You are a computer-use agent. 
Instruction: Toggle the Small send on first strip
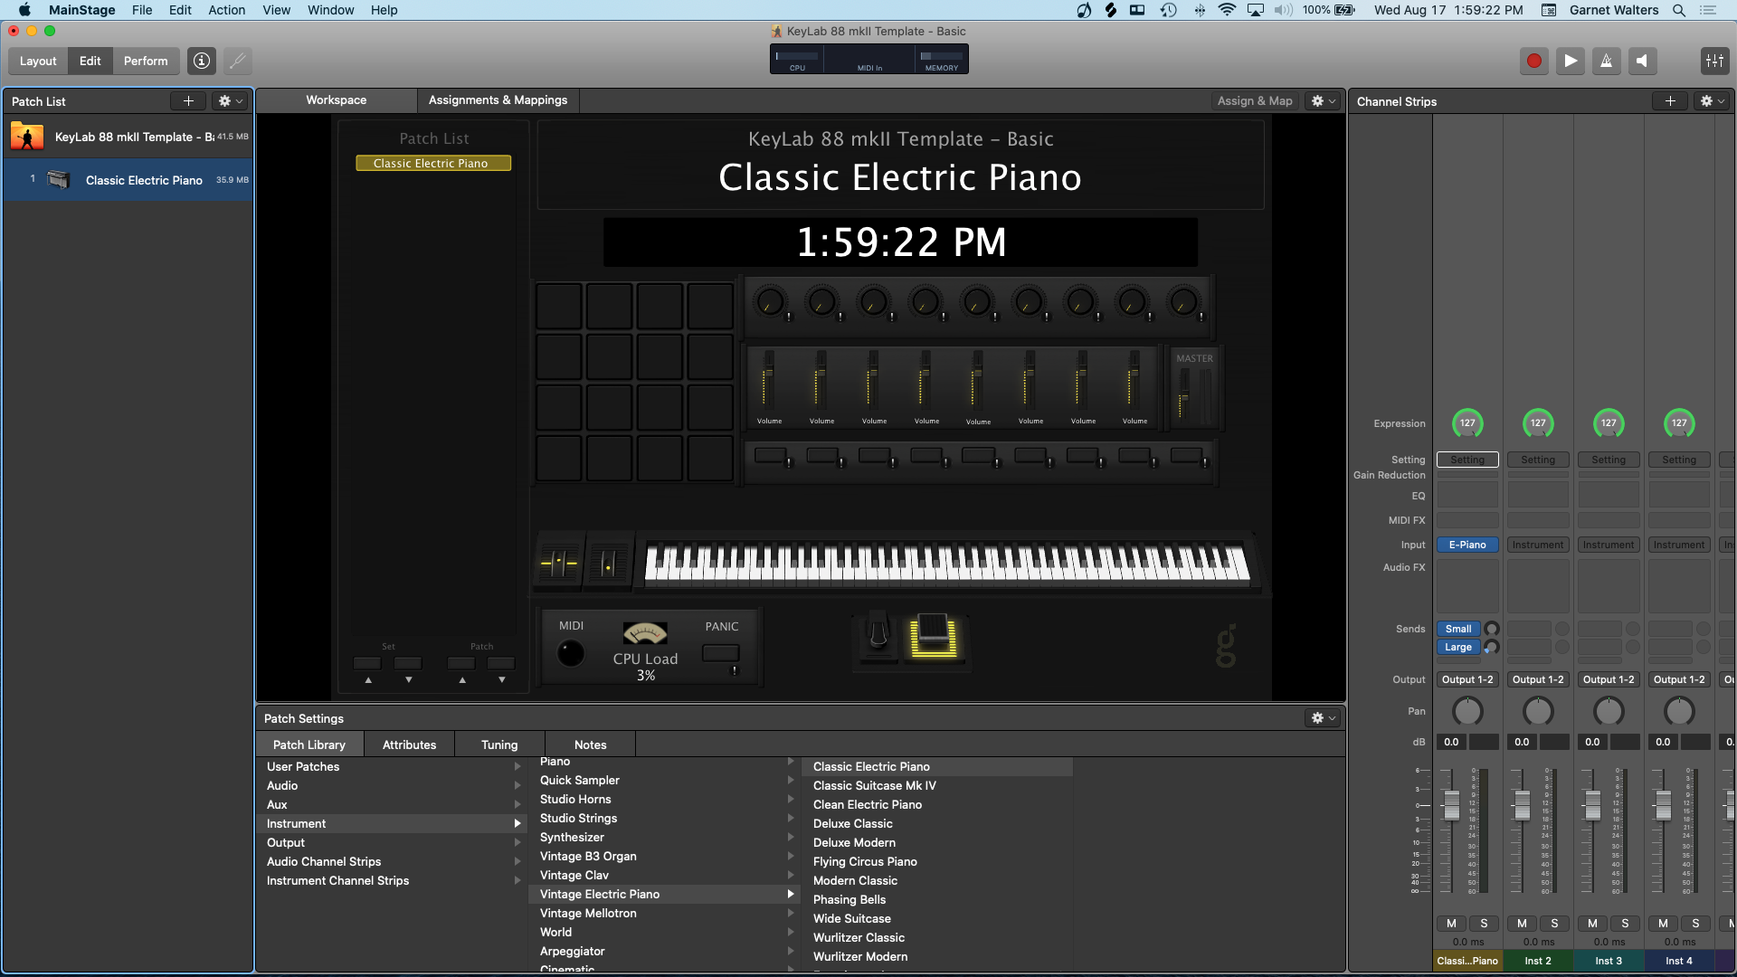pyautogui.click(x=1457, y=629)
